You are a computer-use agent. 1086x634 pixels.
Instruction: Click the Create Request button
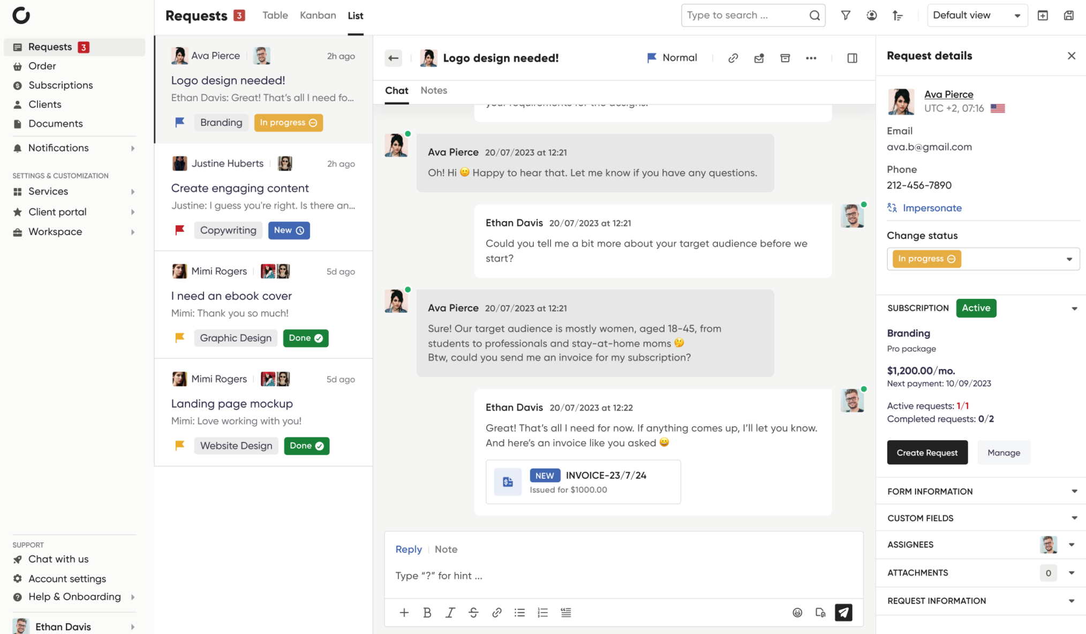(x=926, y=452)
